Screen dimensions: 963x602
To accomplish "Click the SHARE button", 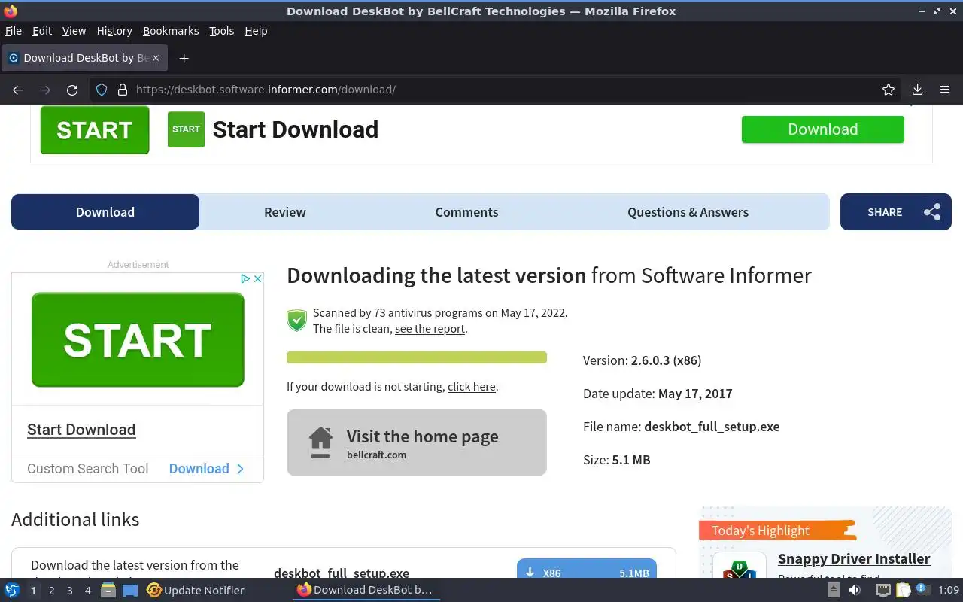I will click(896, 212).
